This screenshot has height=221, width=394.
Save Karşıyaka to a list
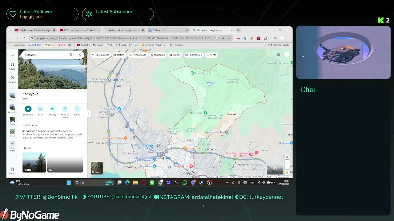click(40, 110)
